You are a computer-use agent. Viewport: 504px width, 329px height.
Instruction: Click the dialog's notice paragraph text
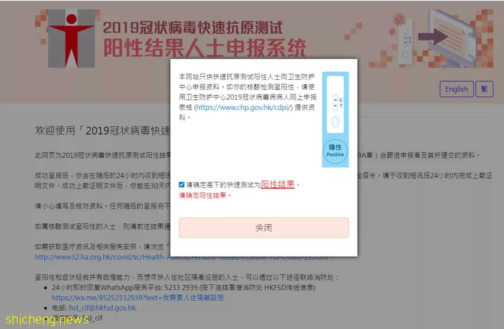(x=247, y=97)
